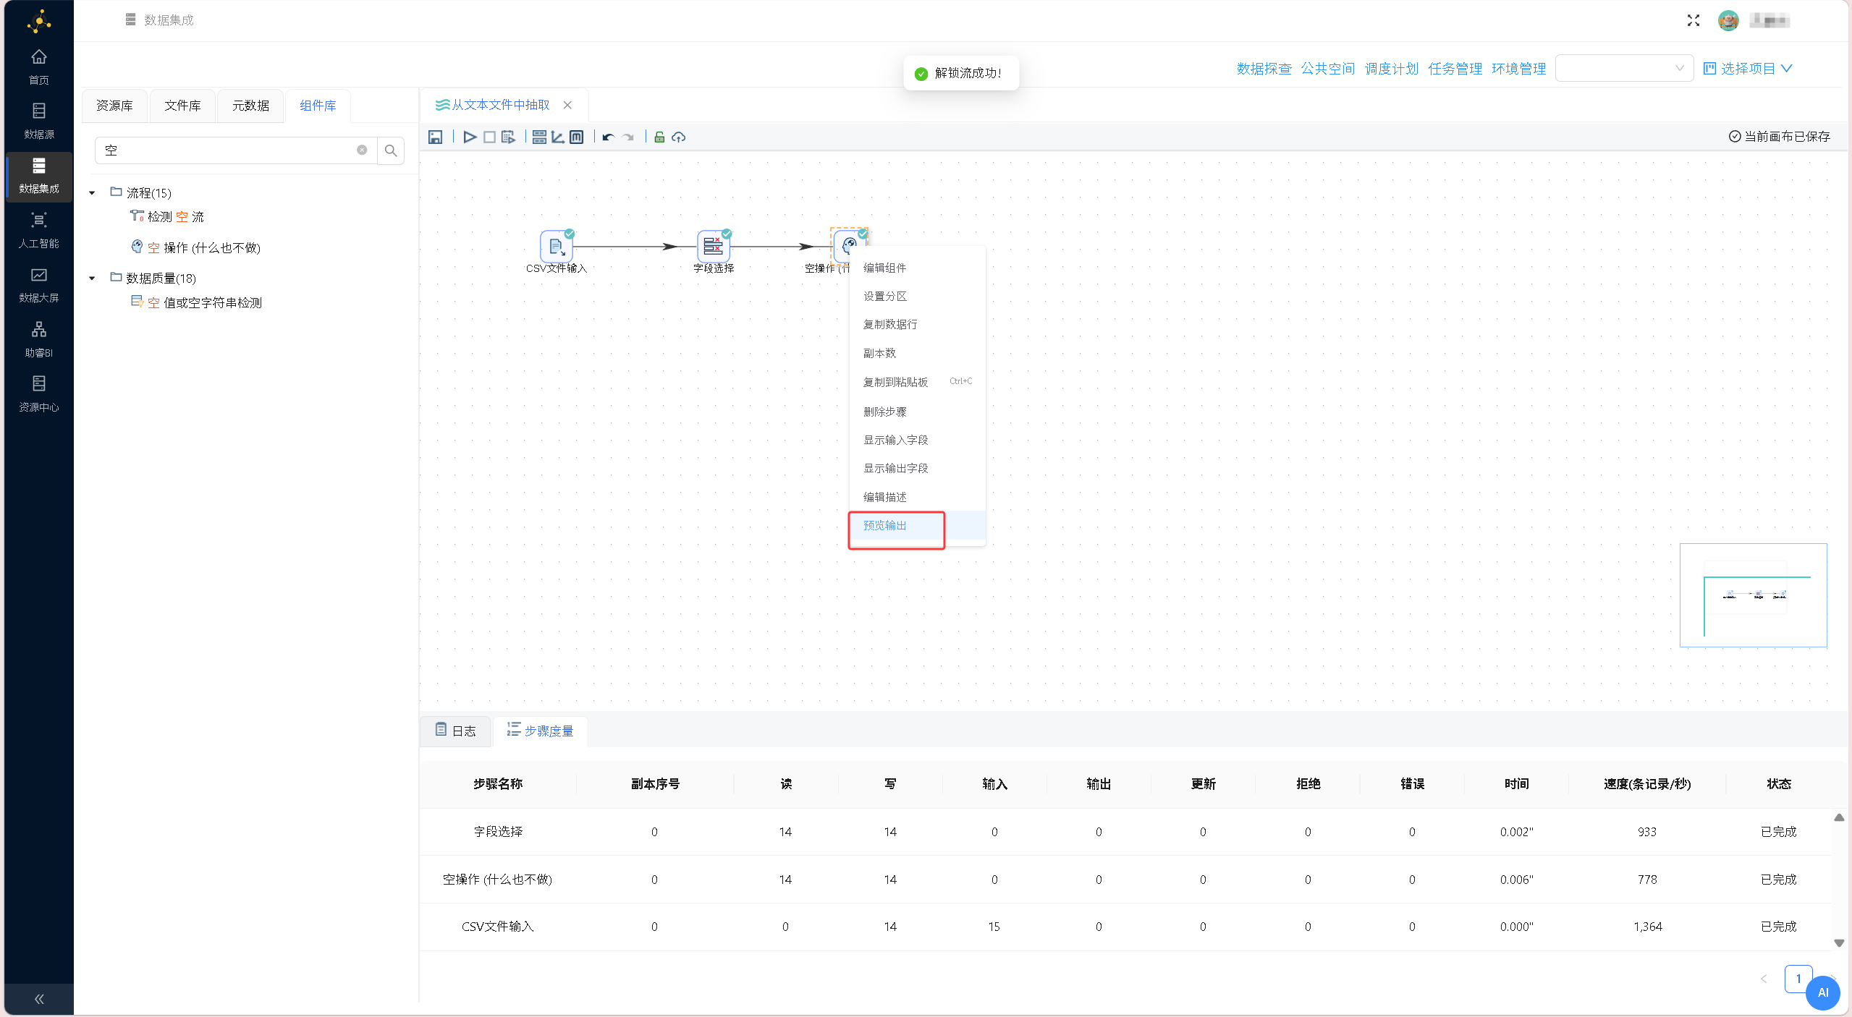The width and height of the screenshot is (1852, 1017).
Task: Open 数据大屏 in the sidebar
Action: click(39, 285)
